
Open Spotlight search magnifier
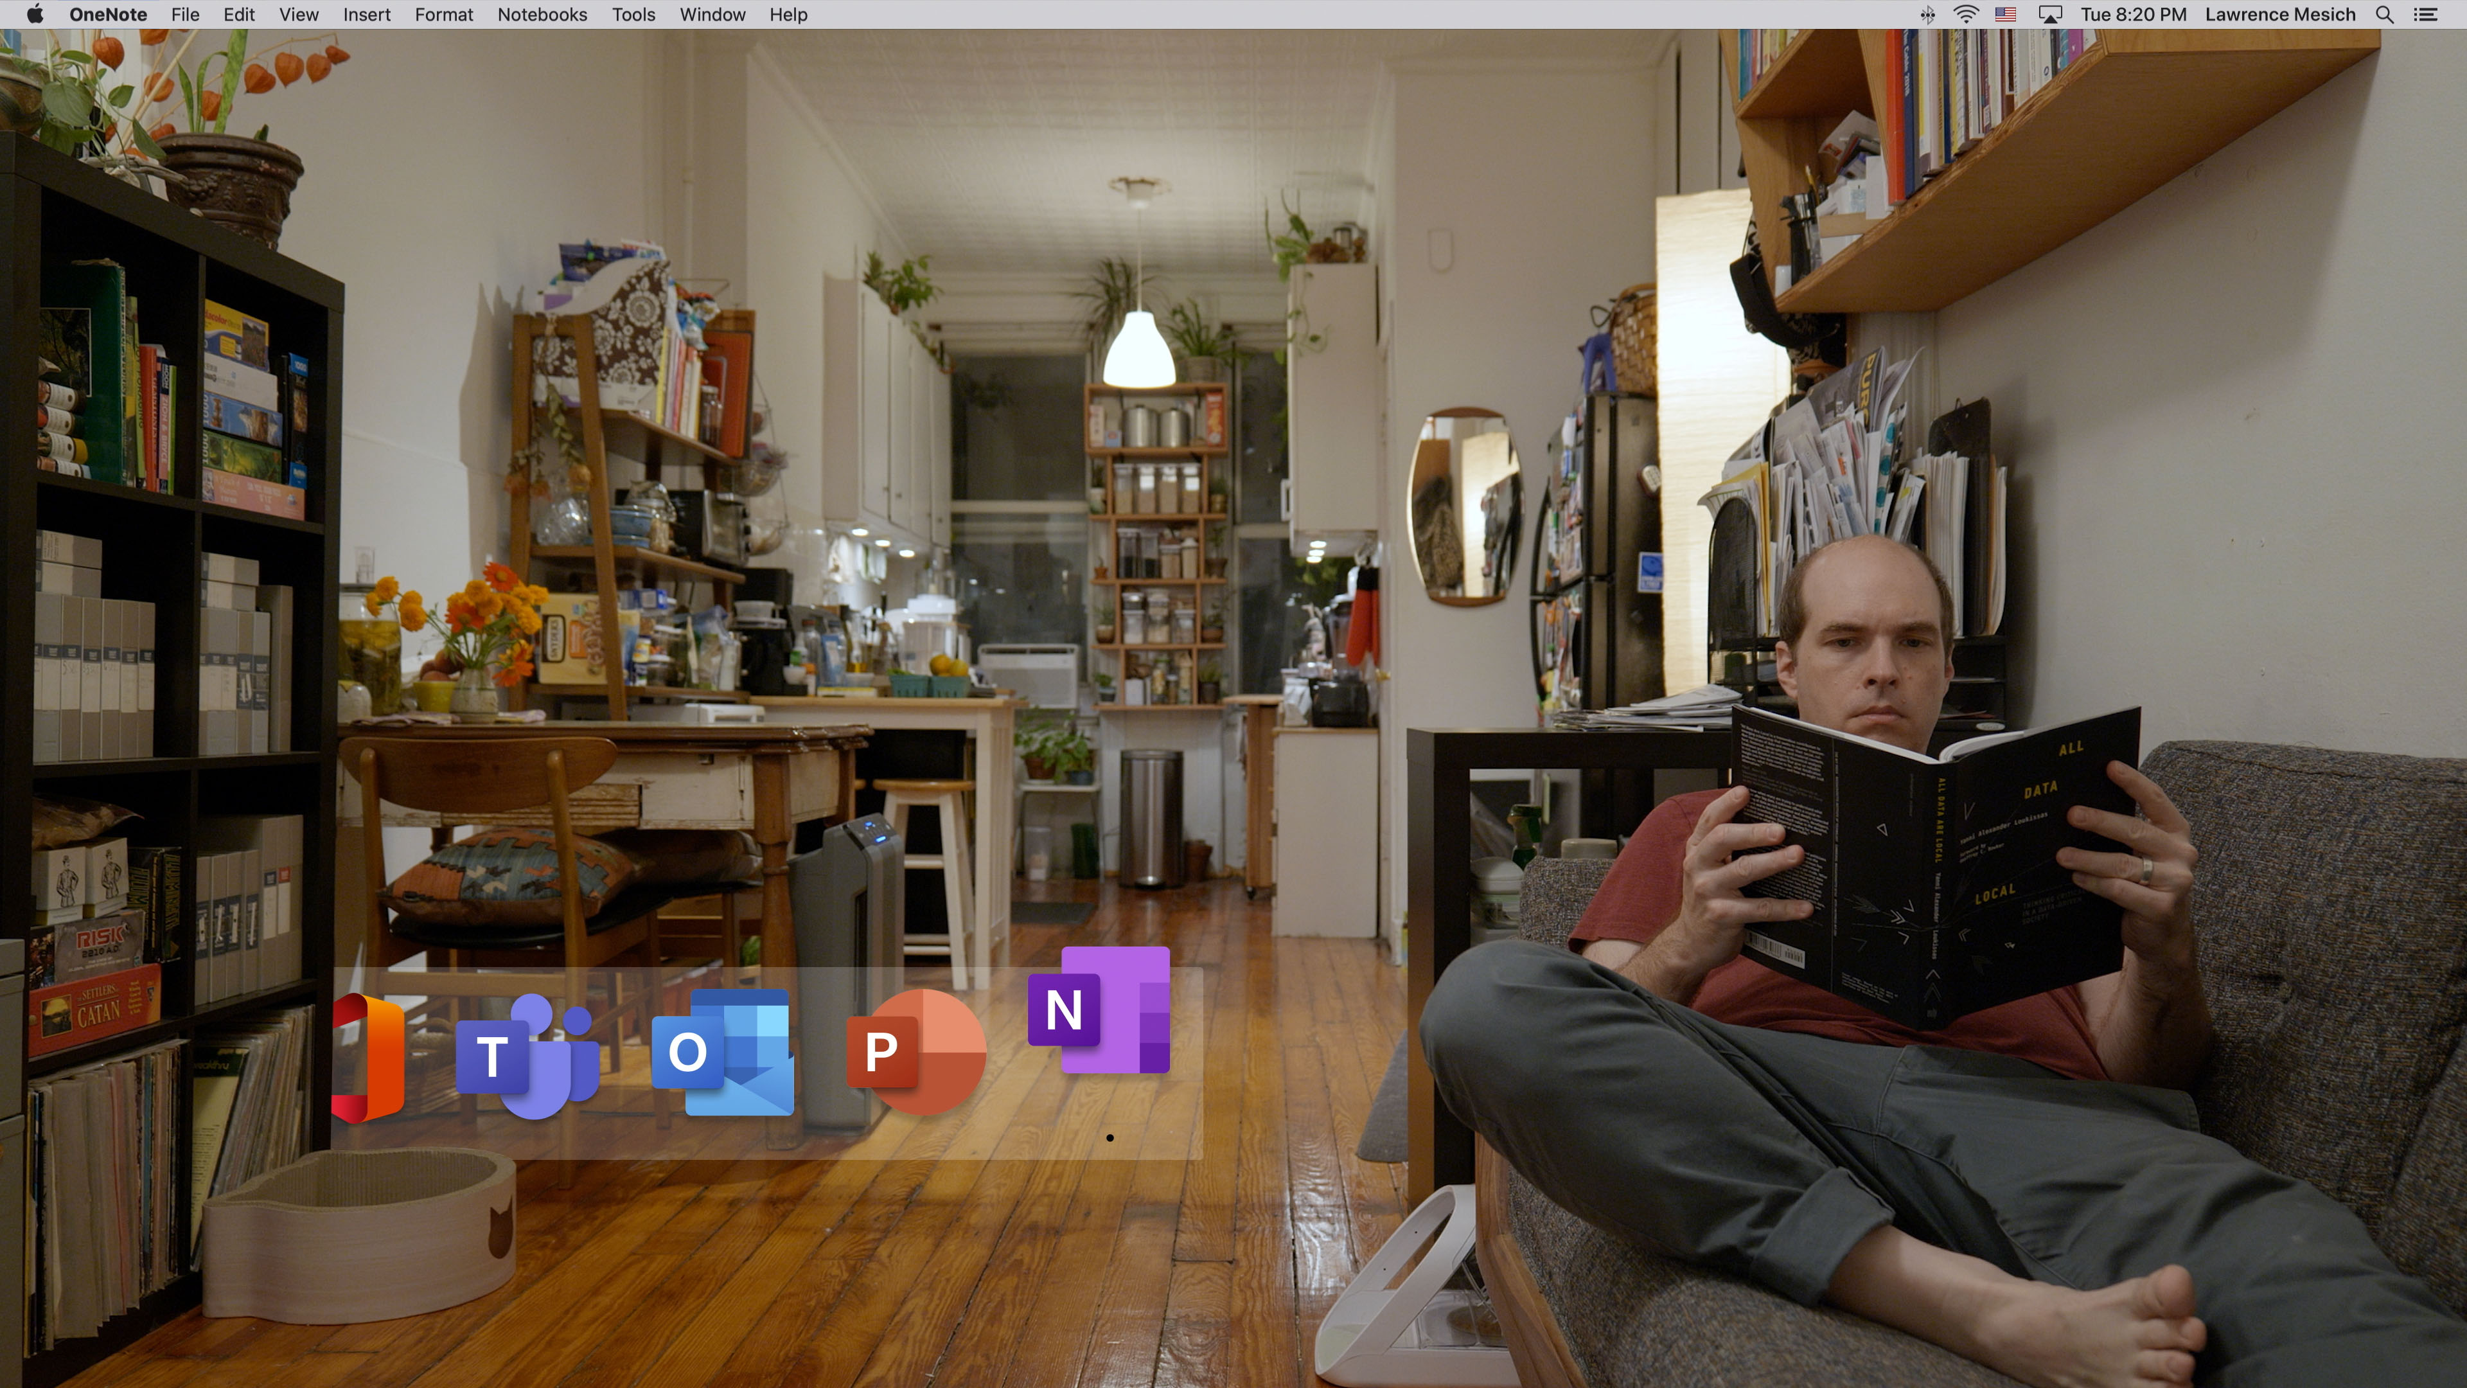coord(2385,14)
